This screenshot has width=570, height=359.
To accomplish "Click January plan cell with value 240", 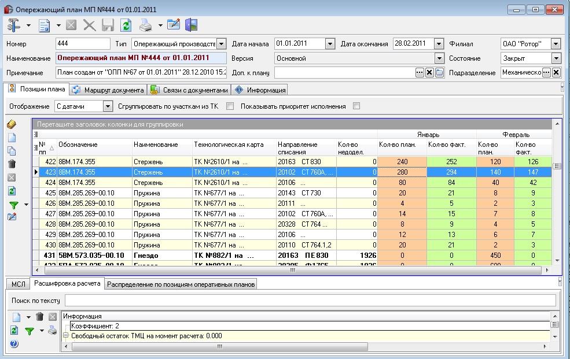I will click(402, 161).
